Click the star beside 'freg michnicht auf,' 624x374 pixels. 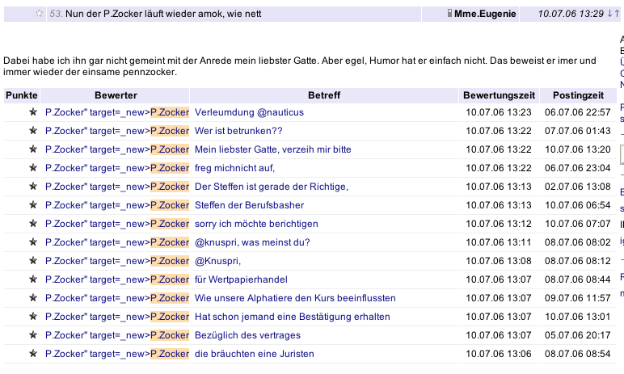(x=33, y=168)
